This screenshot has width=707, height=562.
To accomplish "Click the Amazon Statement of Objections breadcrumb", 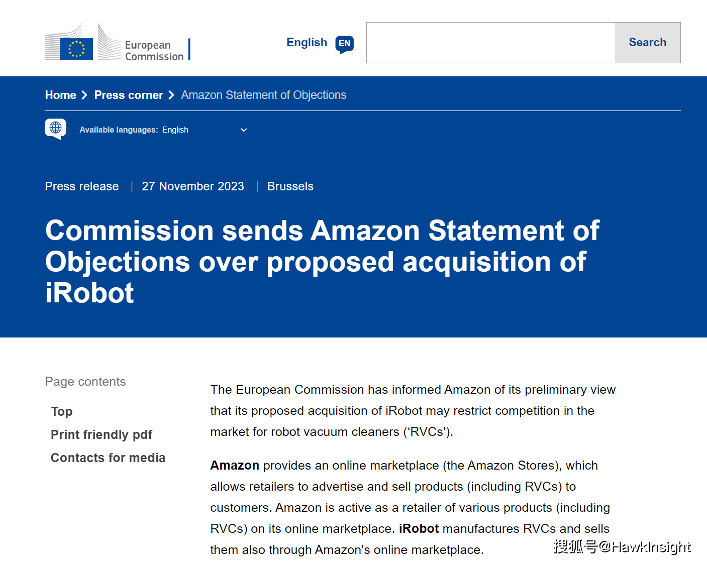I will 264,95.
